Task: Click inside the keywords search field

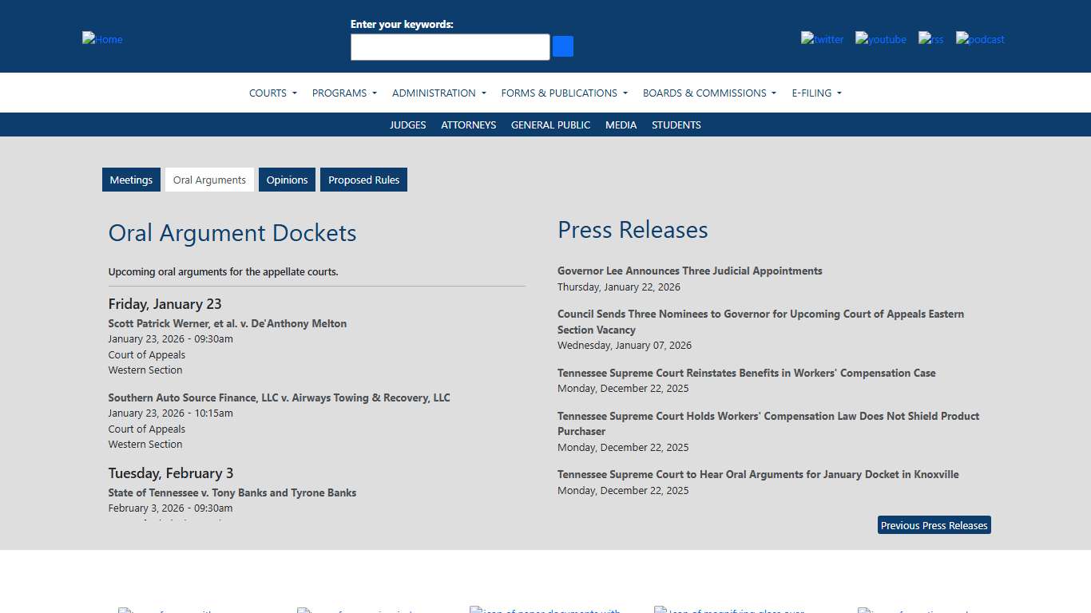Action: coord(450,46)
